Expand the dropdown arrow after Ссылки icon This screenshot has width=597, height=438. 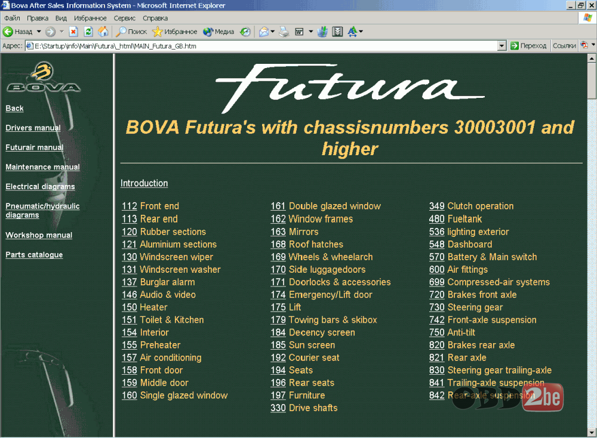click(x=593, y=45)
